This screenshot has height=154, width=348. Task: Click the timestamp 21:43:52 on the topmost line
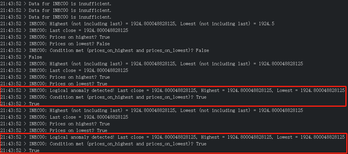11,4
